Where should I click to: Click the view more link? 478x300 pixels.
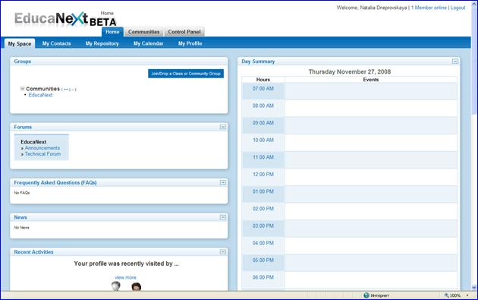pyautogui.click(x=126, y=277)
